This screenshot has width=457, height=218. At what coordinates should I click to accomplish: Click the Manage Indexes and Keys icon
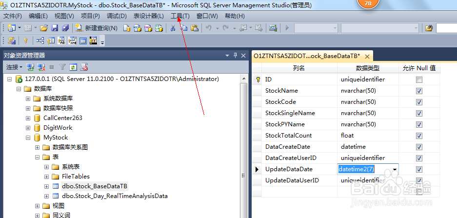pyautogui.click(x=51, y=40)
